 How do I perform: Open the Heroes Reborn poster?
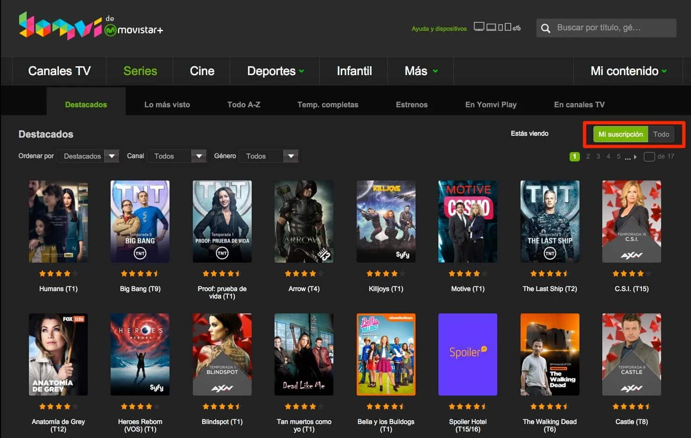pyautogui.click(x=140, y=355)
